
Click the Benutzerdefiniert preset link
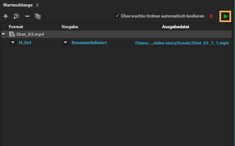89,43
